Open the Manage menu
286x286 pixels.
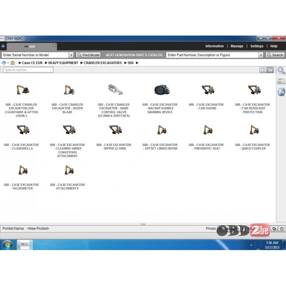pyautogui.click(x=237, y=46)
